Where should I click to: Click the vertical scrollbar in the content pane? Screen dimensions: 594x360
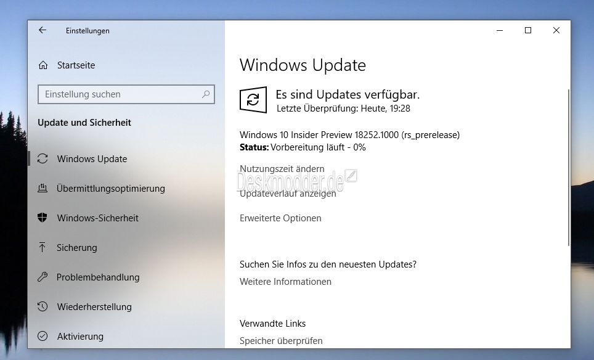(x=568, y=168)
